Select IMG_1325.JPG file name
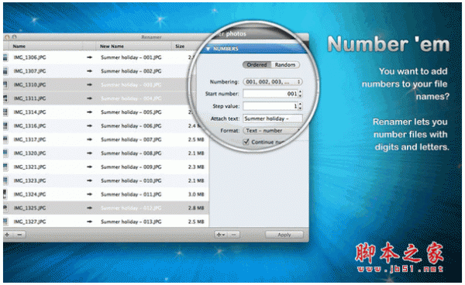Screen dimensions: 465x285 click(x=29, y=208)
